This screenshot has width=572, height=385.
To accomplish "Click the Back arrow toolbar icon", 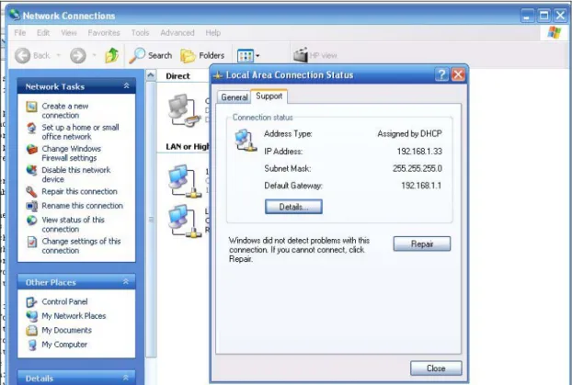I will (x=23, y=56).
